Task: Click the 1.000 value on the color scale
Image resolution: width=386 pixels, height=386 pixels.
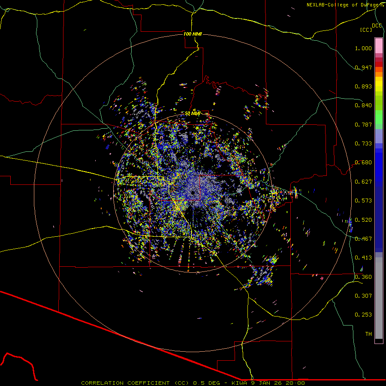Action: point(363,48)
